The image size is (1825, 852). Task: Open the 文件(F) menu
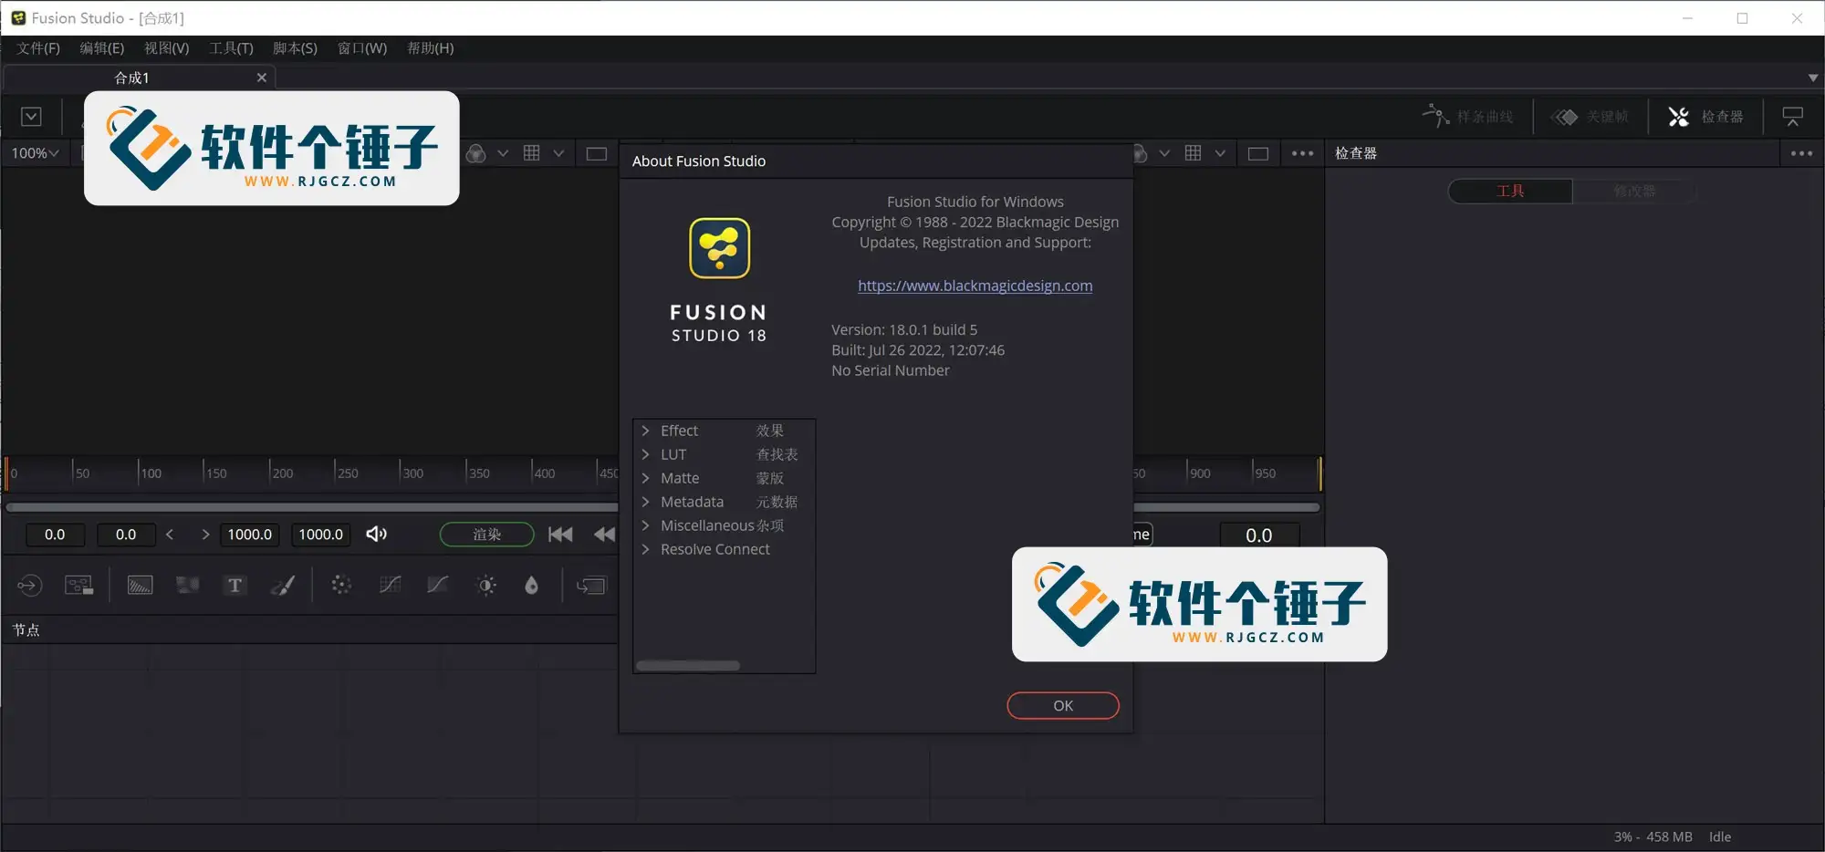[36, 47]
